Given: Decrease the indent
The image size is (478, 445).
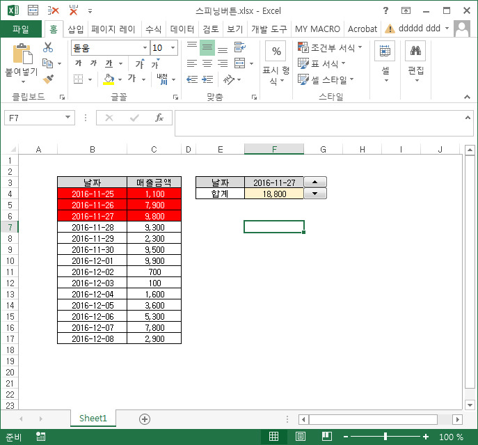Looking at the screenshot, I should (x=192, y=79).
